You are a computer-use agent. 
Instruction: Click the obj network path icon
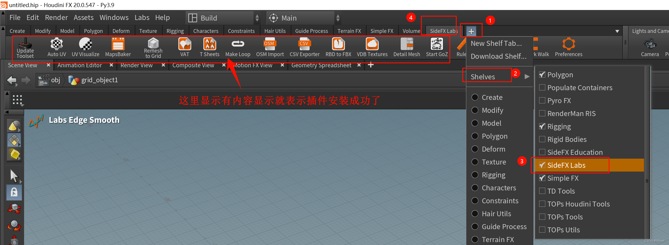click(43, 80)
